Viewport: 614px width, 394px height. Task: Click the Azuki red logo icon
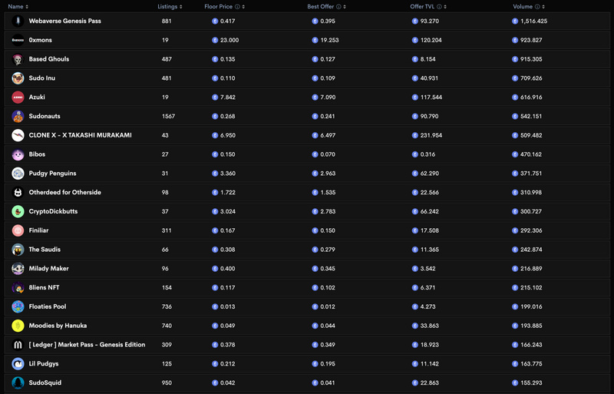18,98
